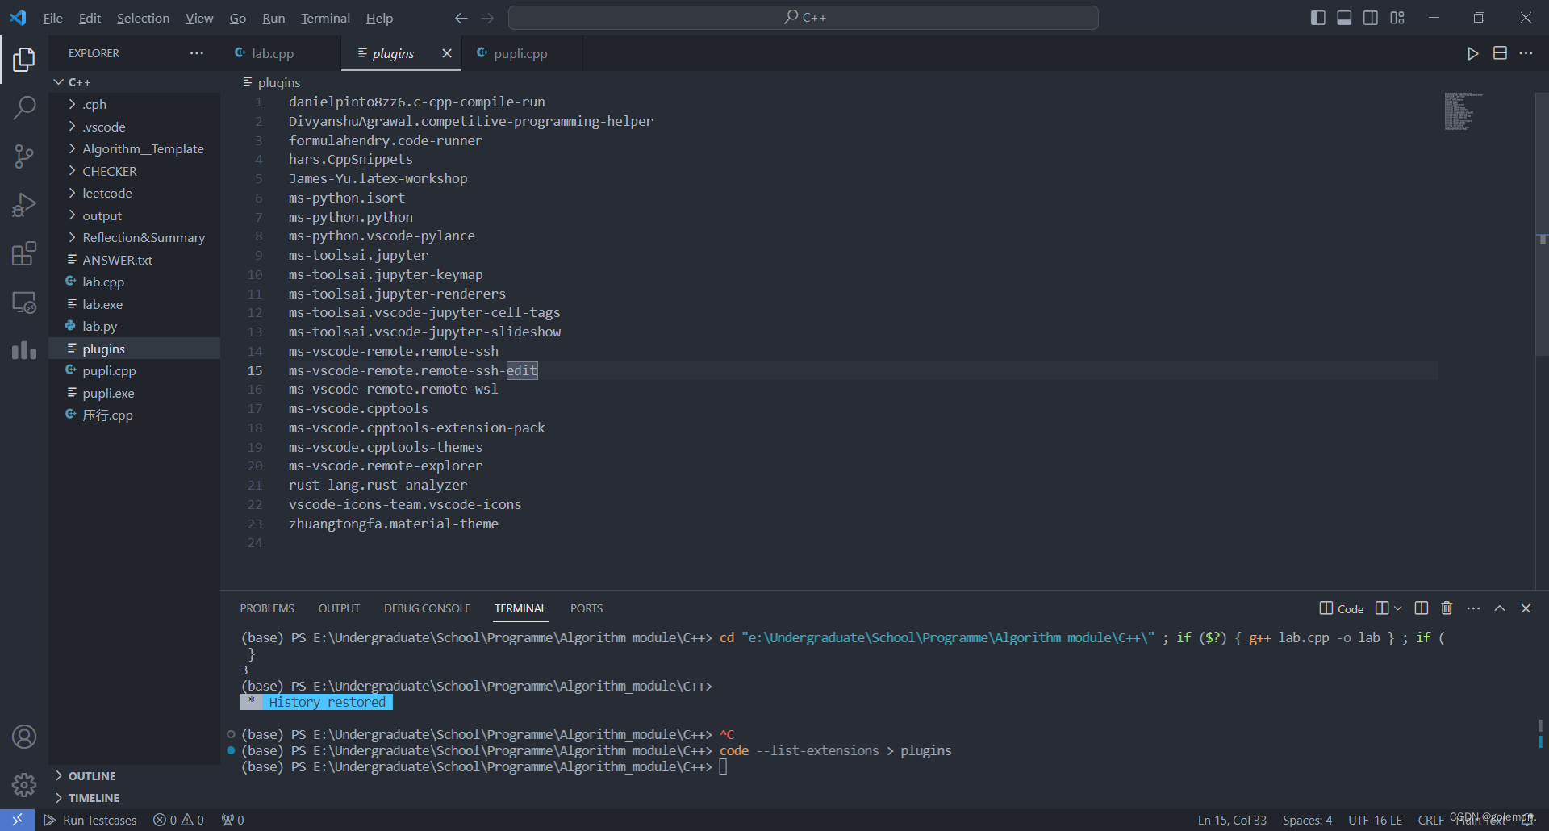1549x831 pixels.
Task: Open Explorer Views and More Actions menu
Action: point(197,53)
